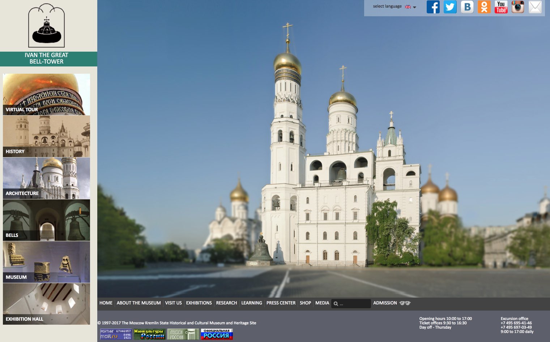This screenshot has width=550, height=342.
Task: Click the UK flag language icon
Action: (x=408, y=7)
